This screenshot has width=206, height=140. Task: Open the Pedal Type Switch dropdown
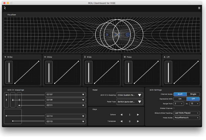pyautogui.click(x=129, y=102)
